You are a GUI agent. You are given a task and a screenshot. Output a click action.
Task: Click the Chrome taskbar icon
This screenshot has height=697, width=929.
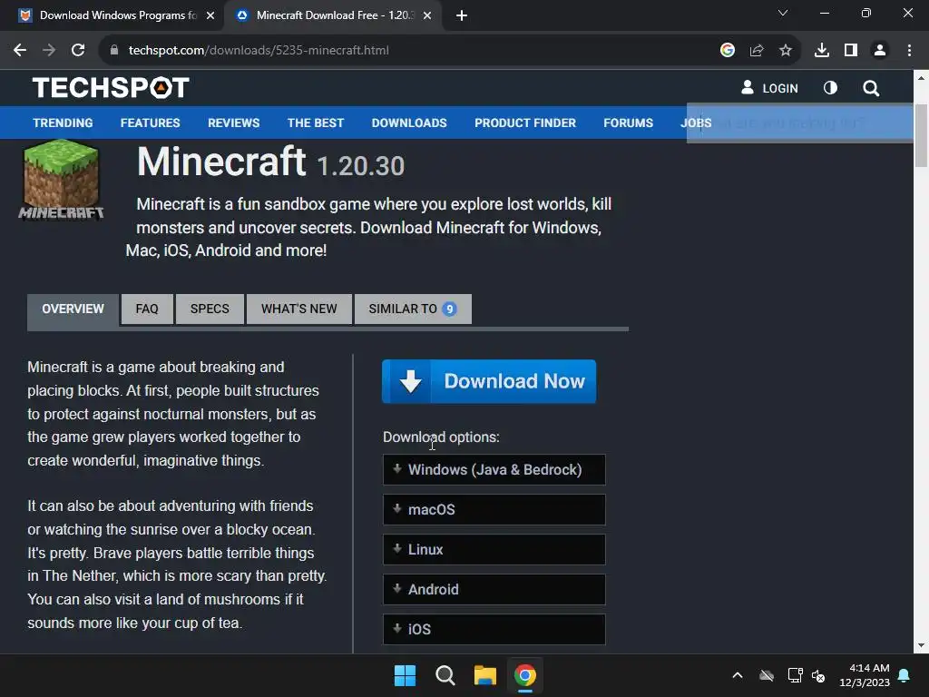[525, 675]
